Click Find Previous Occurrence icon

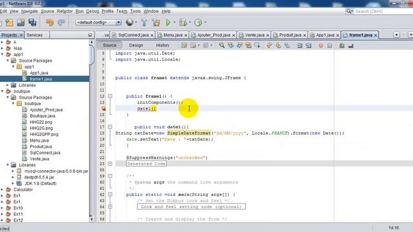(231, 46)
